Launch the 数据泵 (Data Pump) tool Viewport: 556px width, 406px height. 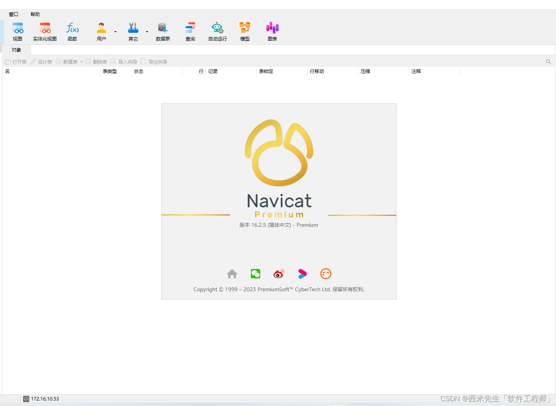[x=163, y=31]
